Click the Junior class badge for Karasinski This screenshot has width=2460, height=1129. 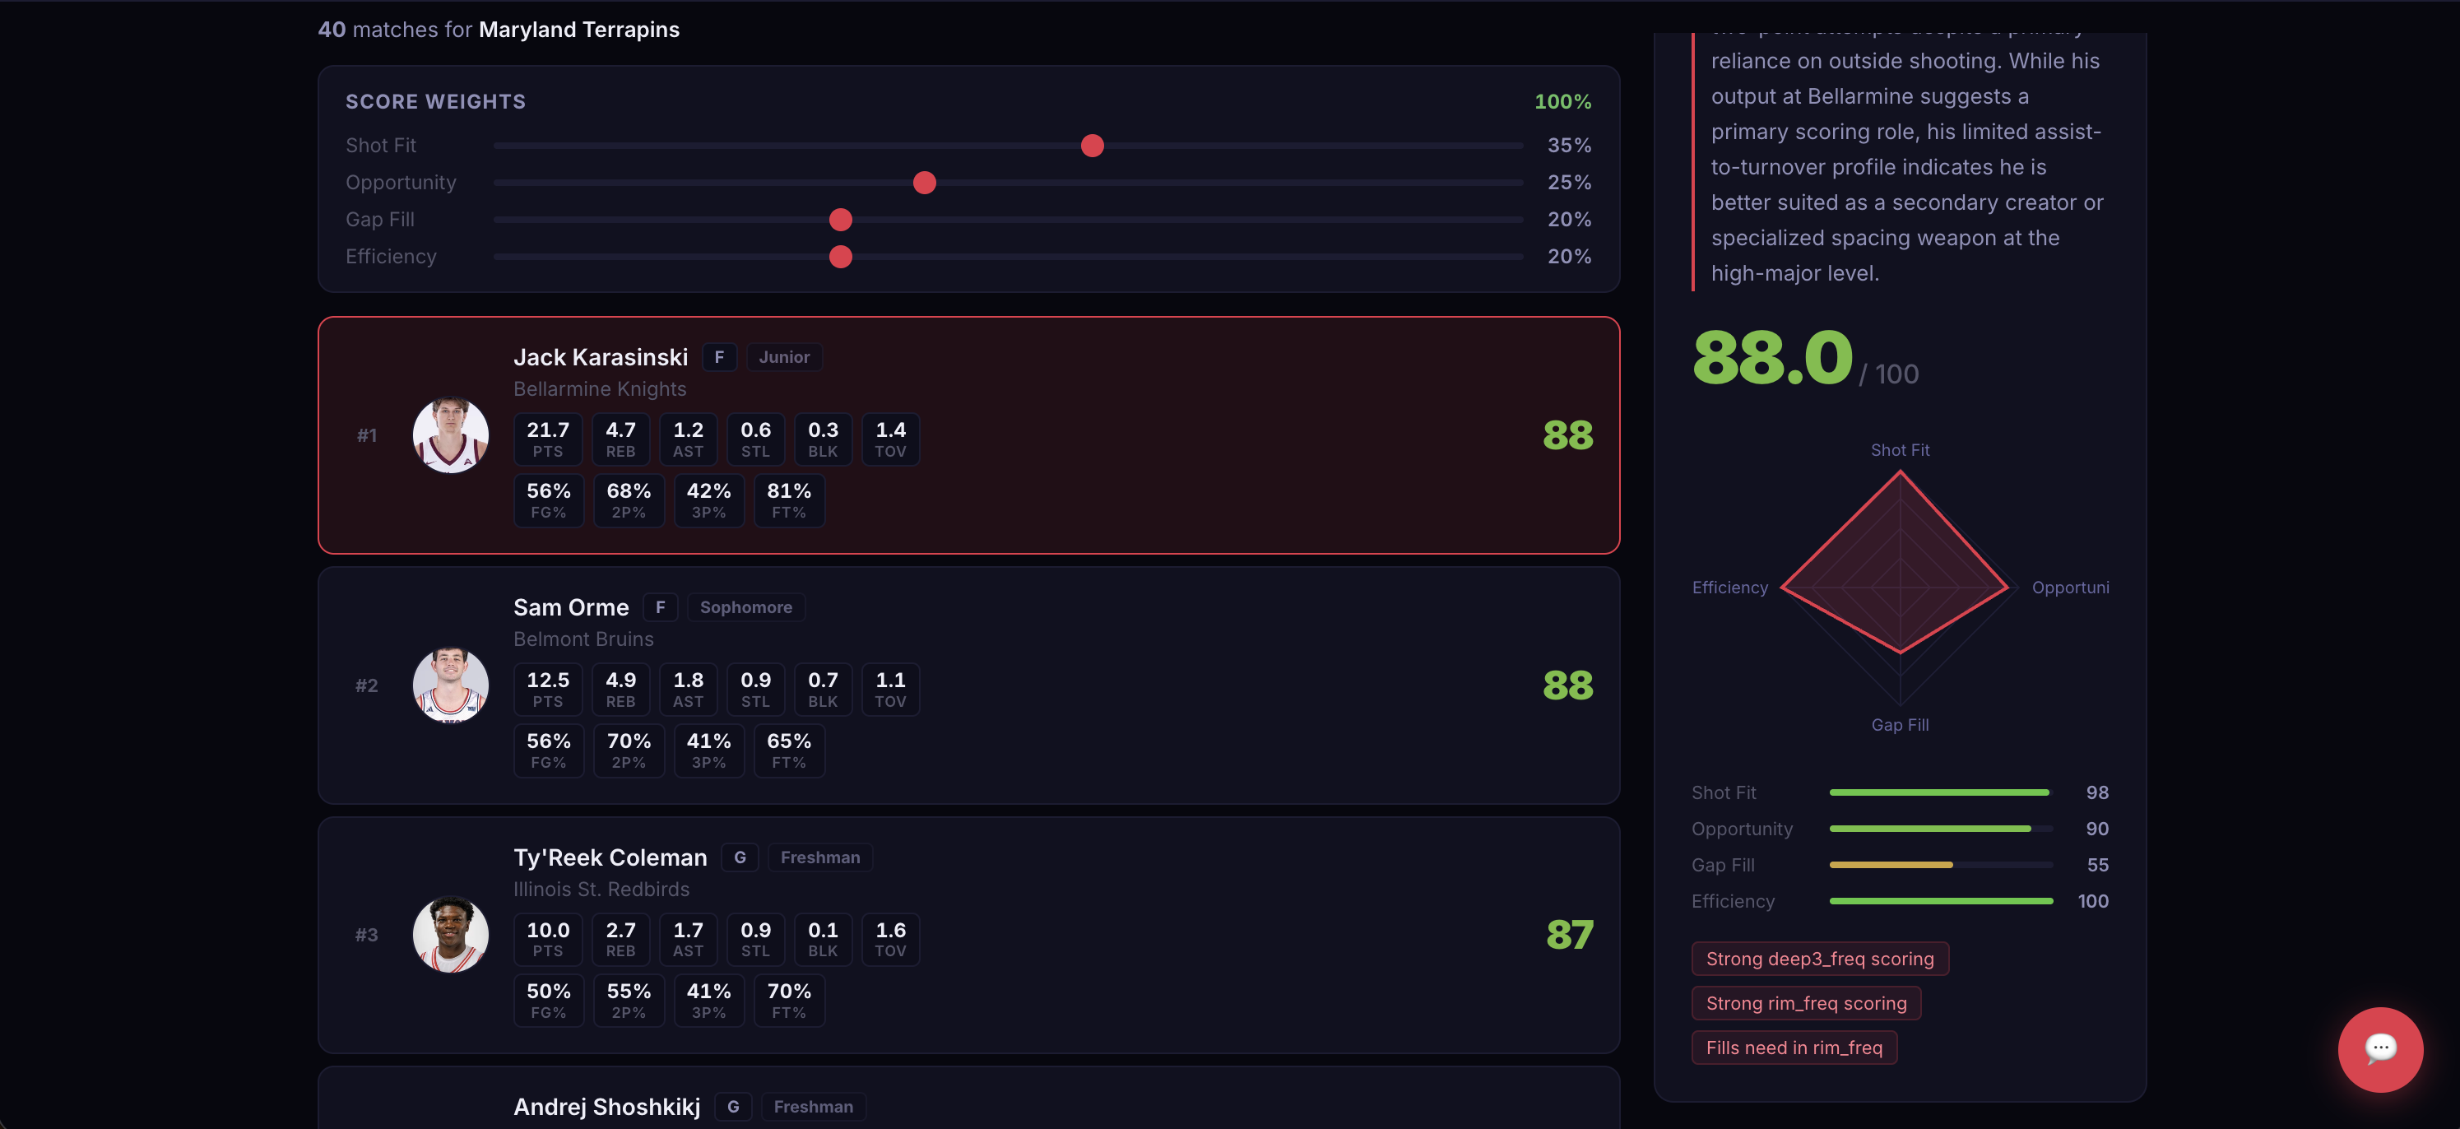[x=783, y=357]
